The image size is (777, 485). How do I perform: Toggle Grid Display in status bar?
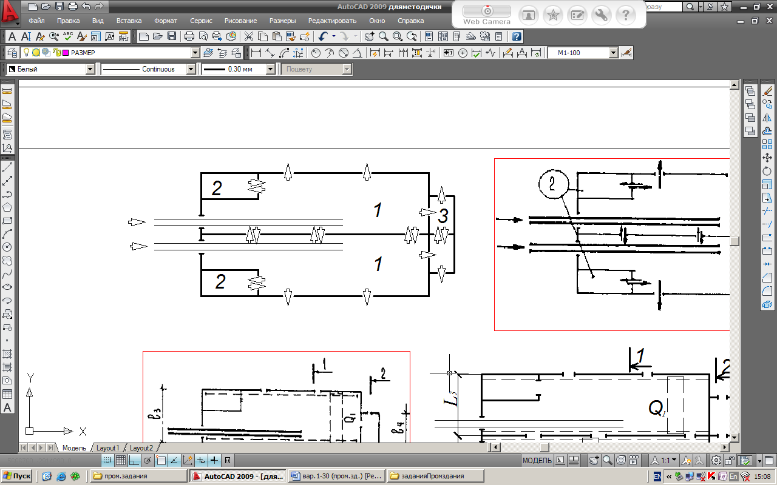pyautogui.click(x=121, y=460)
